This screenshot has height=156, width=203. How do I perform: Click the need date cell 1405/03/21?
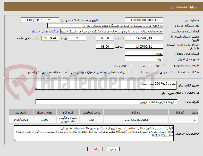[x=21, y=120]
